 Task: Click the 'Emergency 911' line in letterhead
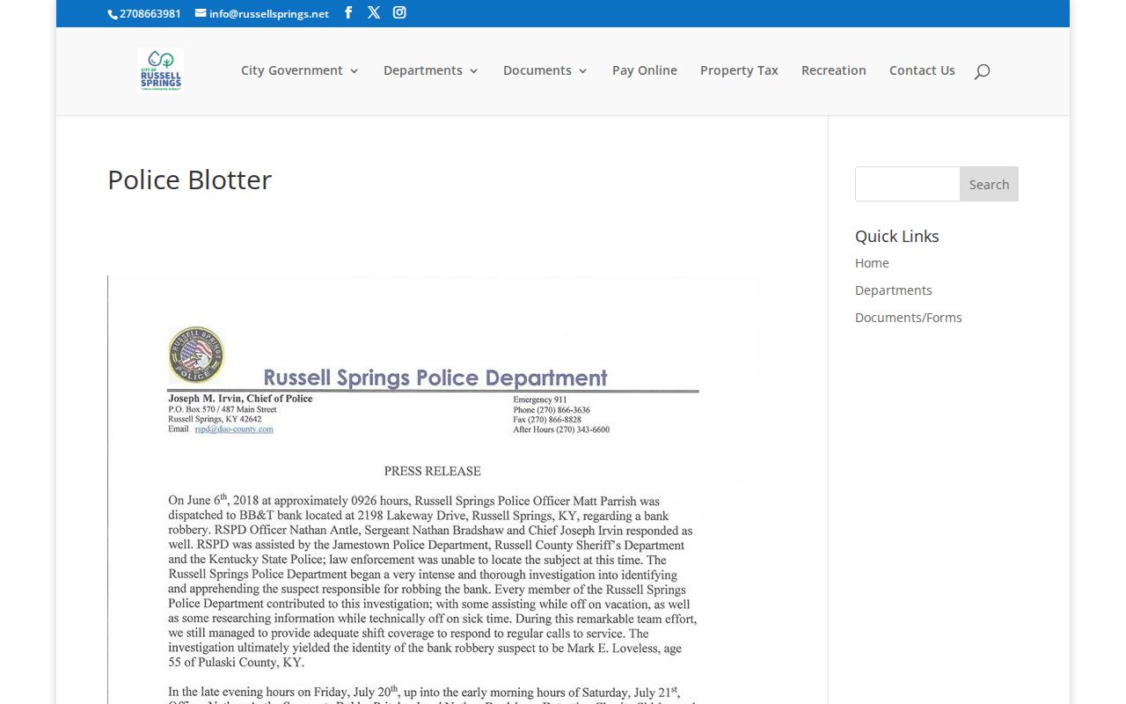click(540, 400)
